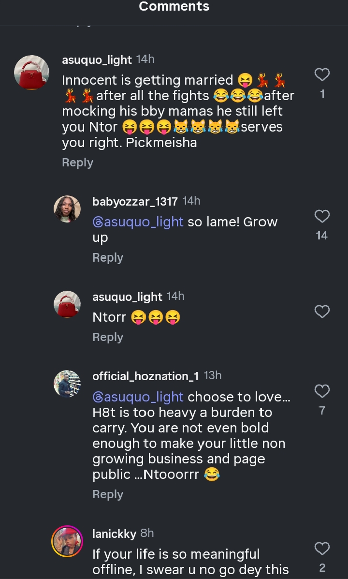348x579 pixels.
Task: Reply to asuquo_light's 'Innocent is getting married' comment
Action: tap(77, 163)
